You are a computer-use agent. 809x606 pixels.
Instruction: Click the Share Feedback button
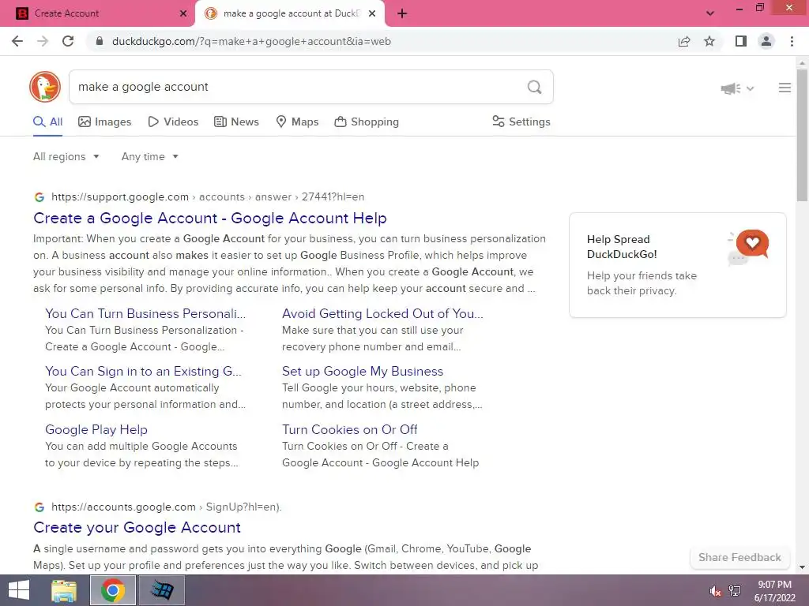pyautogui.click(x=739, y=557)
